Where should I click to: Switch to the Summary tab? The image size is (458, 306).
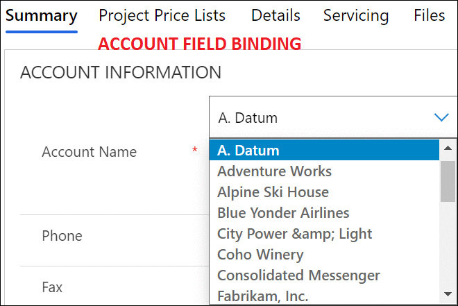click(x=42, y=16)
